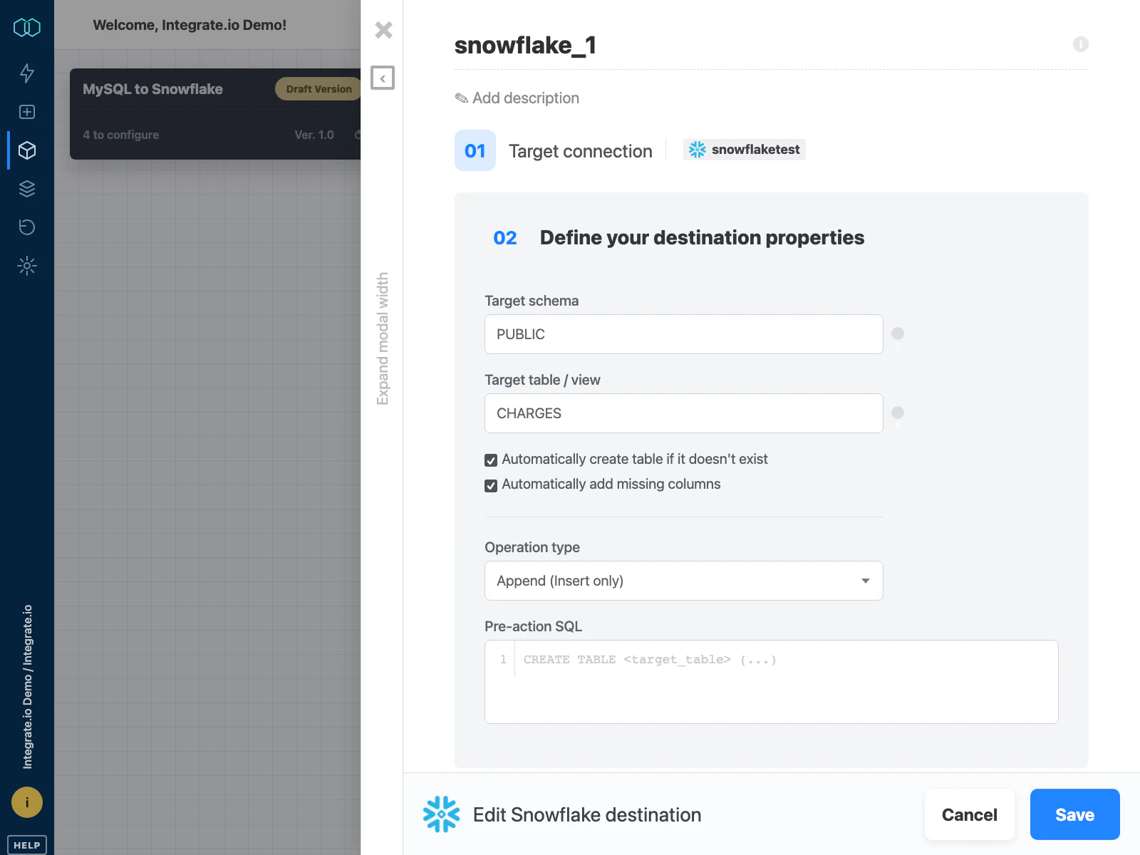Click the Integrate.io logo icon
Viewport: 1140px width, 855px height.
pyautogui.click(x=27, y=28)
